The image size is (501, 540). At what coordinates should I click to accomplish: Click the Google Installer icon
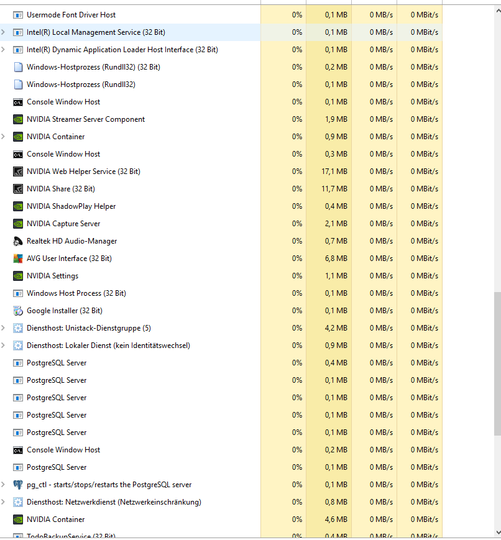pyautogui.click(x=18, y=311)
